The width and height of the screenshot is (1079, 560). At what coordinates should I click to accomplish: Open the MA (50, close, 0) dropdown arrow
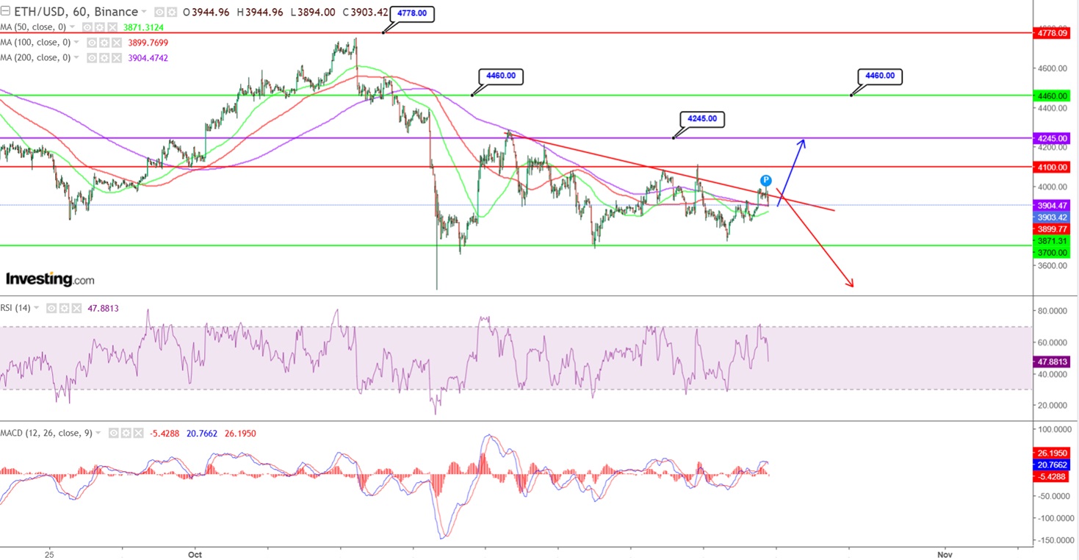pyautogui.click(x=73, y=27)
